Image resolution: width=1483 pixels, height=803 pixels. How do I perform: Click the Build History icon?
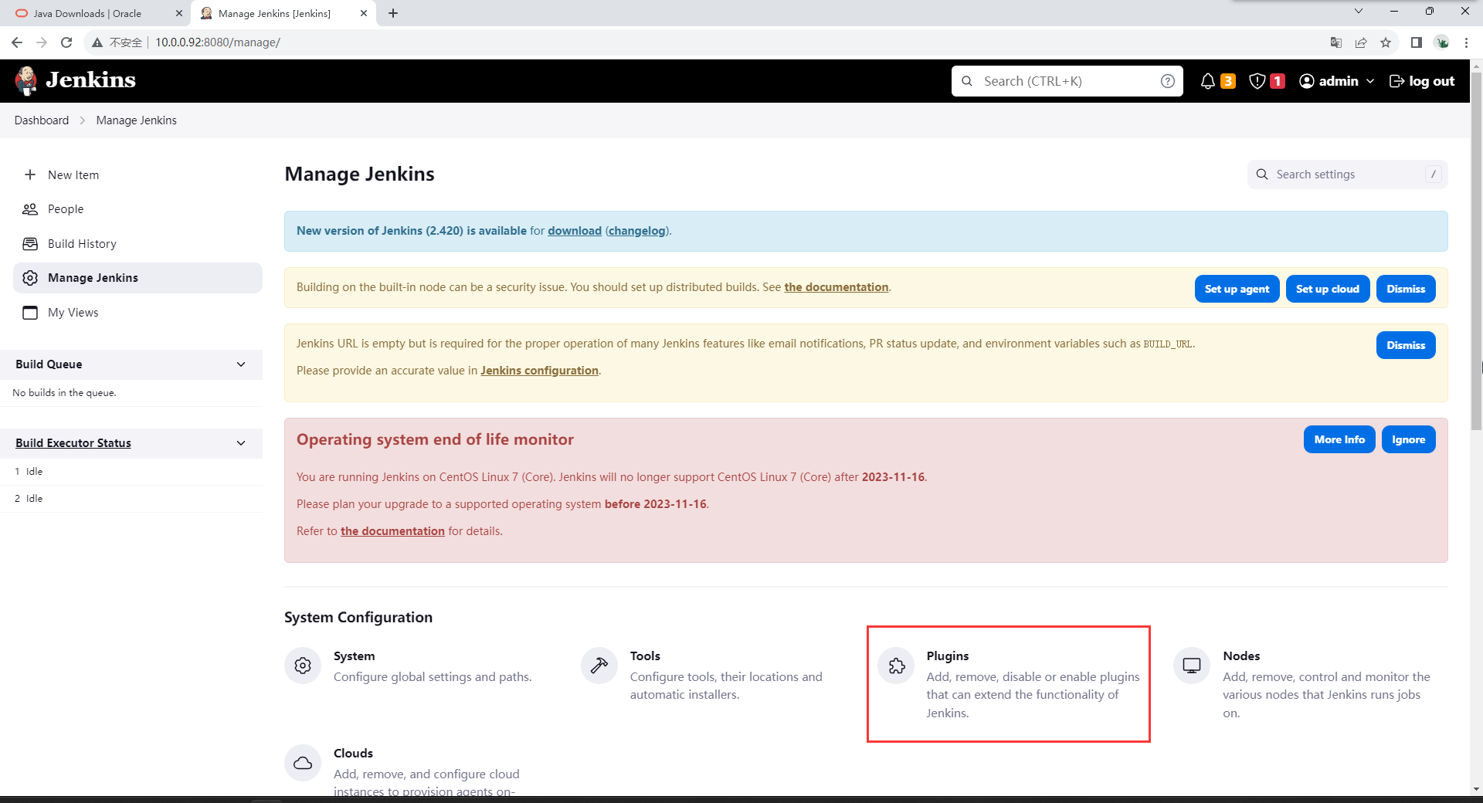coord(30,244)
